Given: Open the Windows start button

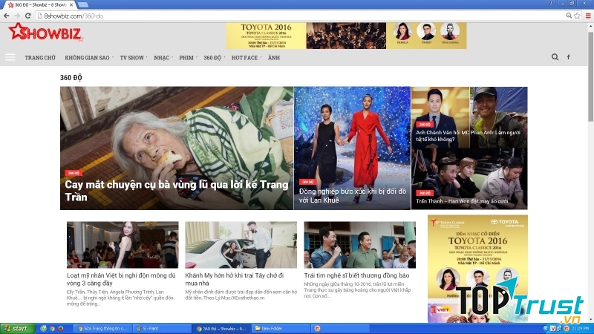Looking at the screenshot, I should pos(17,328).
